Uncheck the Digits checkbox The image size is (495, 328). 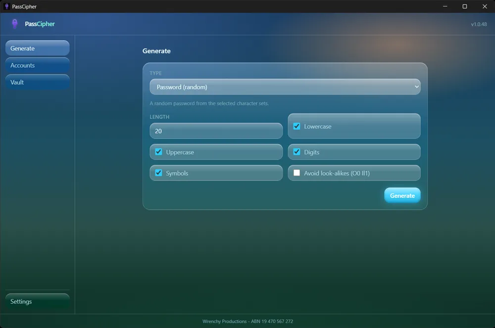[297, 152]
